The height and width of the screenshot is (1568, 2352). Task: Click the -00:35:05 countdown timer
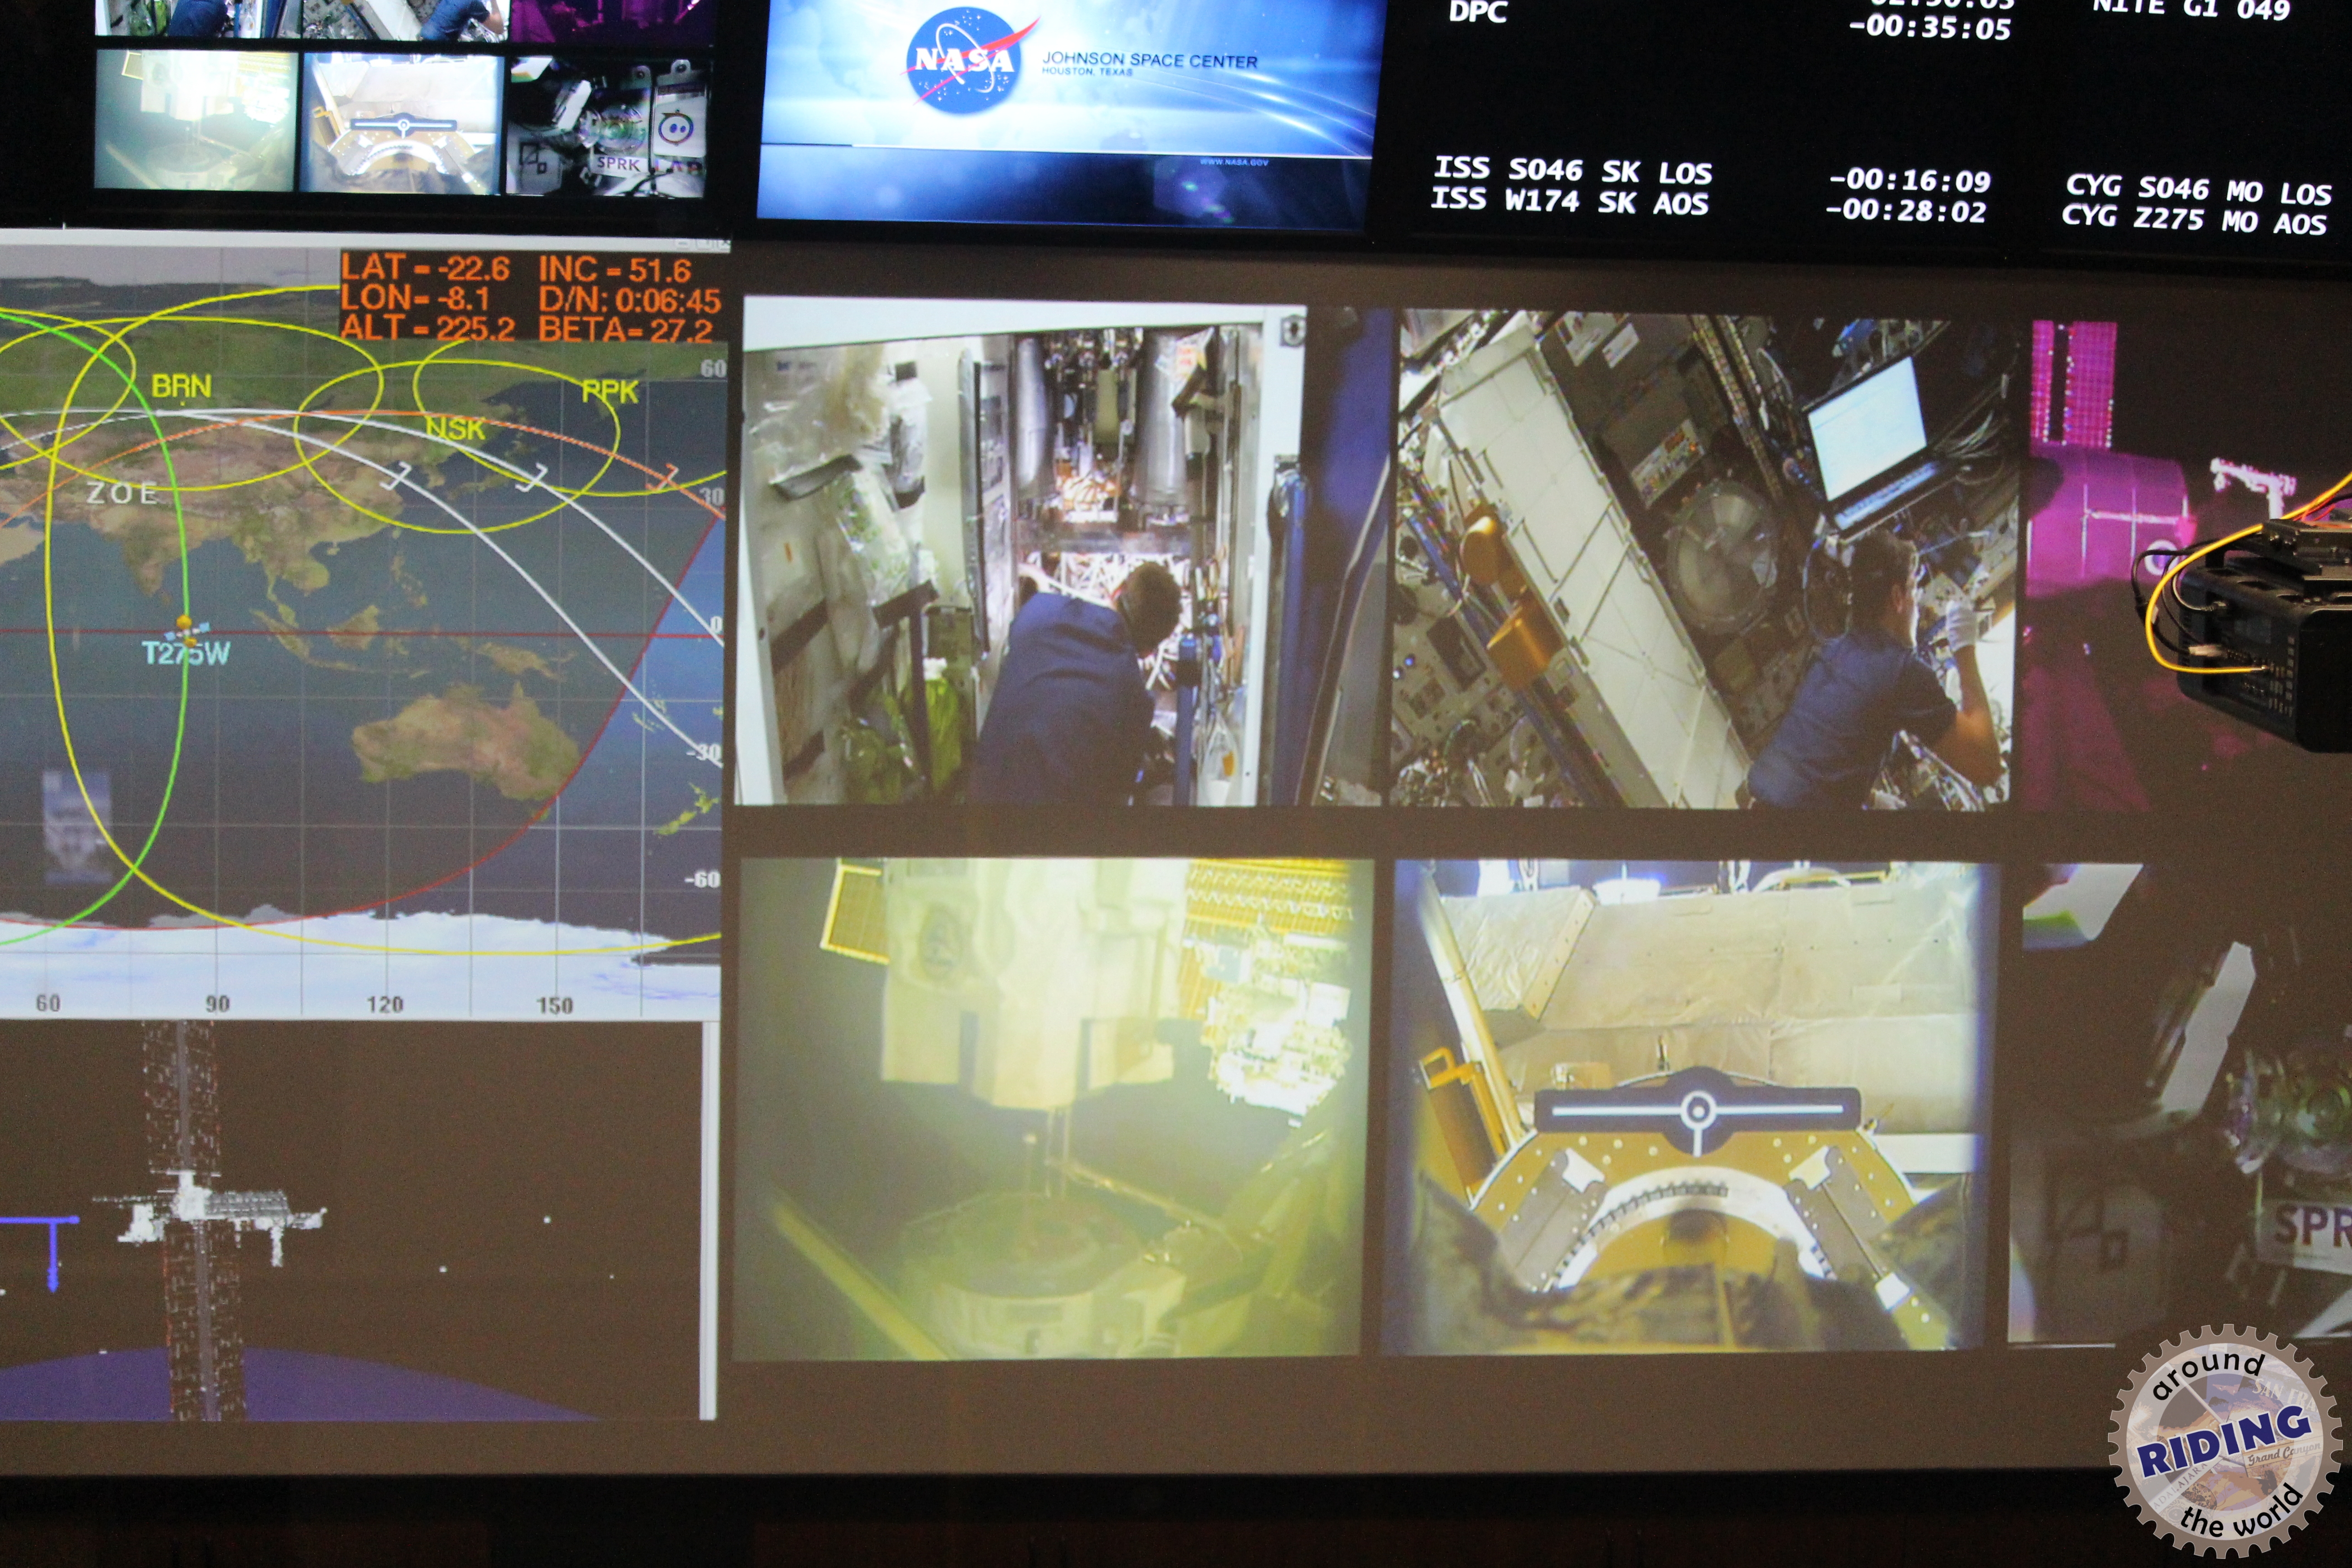[x=1930, y=28]
